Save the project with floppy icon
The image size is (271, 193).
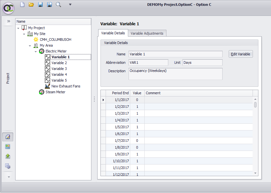[x=40, y=5]
